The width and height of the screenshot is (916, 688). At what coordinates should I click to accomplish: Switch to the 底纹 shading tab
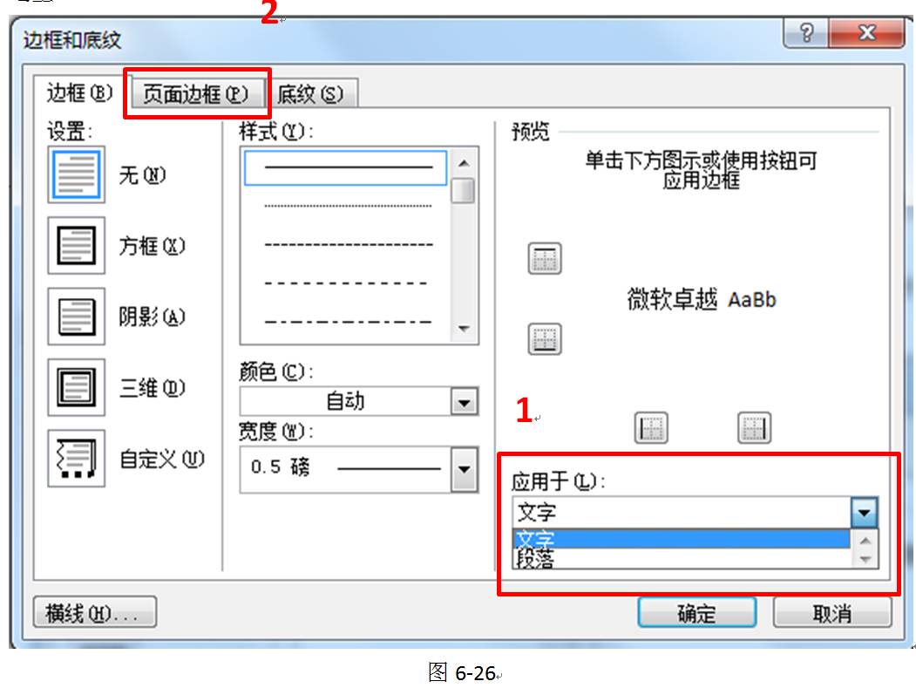pyautogui.click(x=311, y=94)
